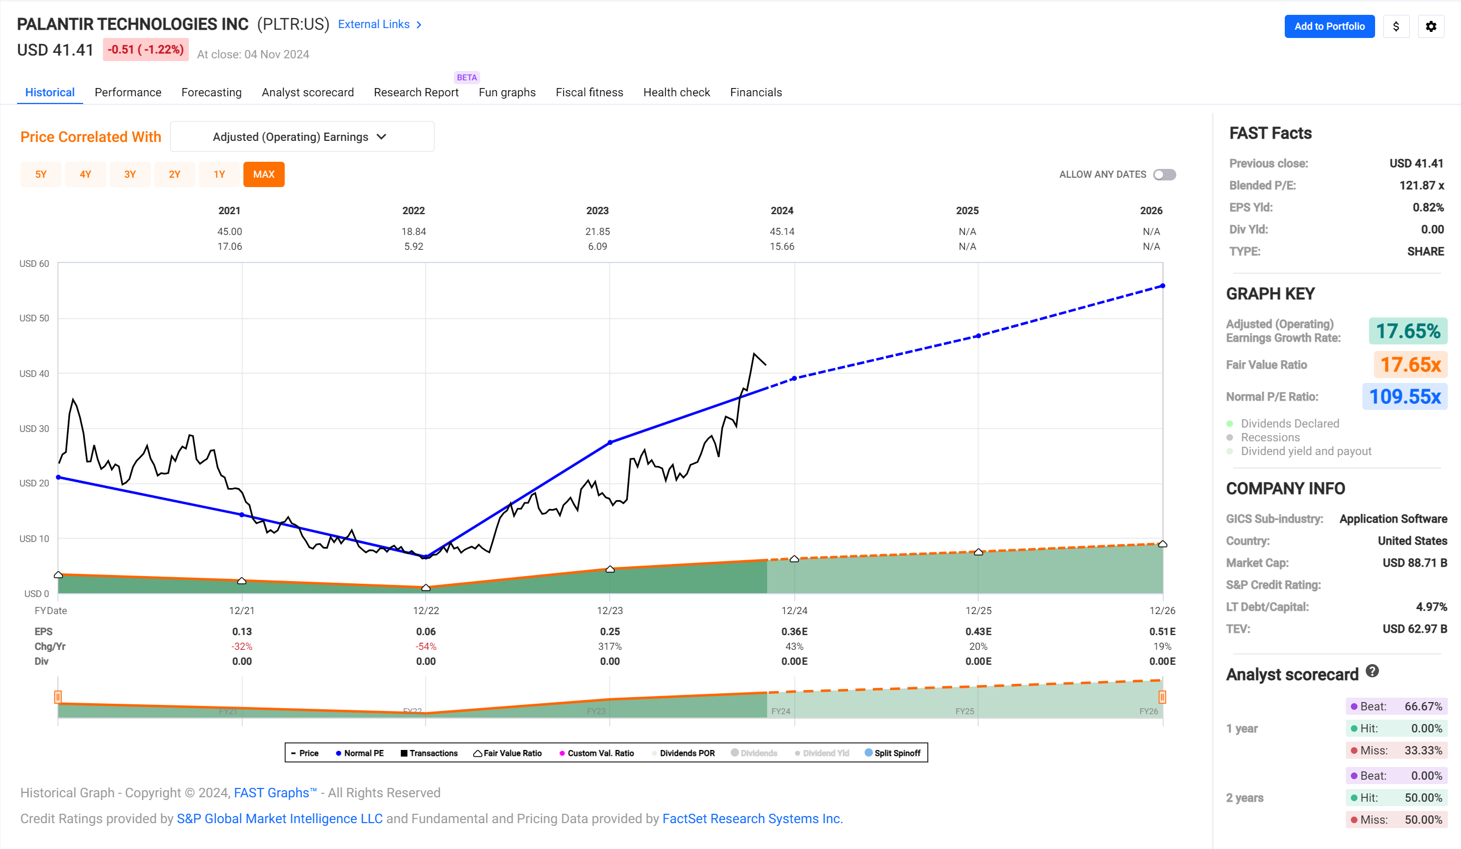Click the Add to Portfolio button

[1329, 26]
